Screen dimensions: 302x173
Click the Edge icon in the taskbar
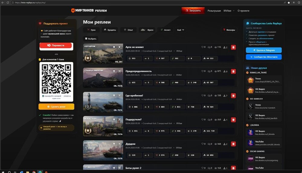[x=40, y=172]
